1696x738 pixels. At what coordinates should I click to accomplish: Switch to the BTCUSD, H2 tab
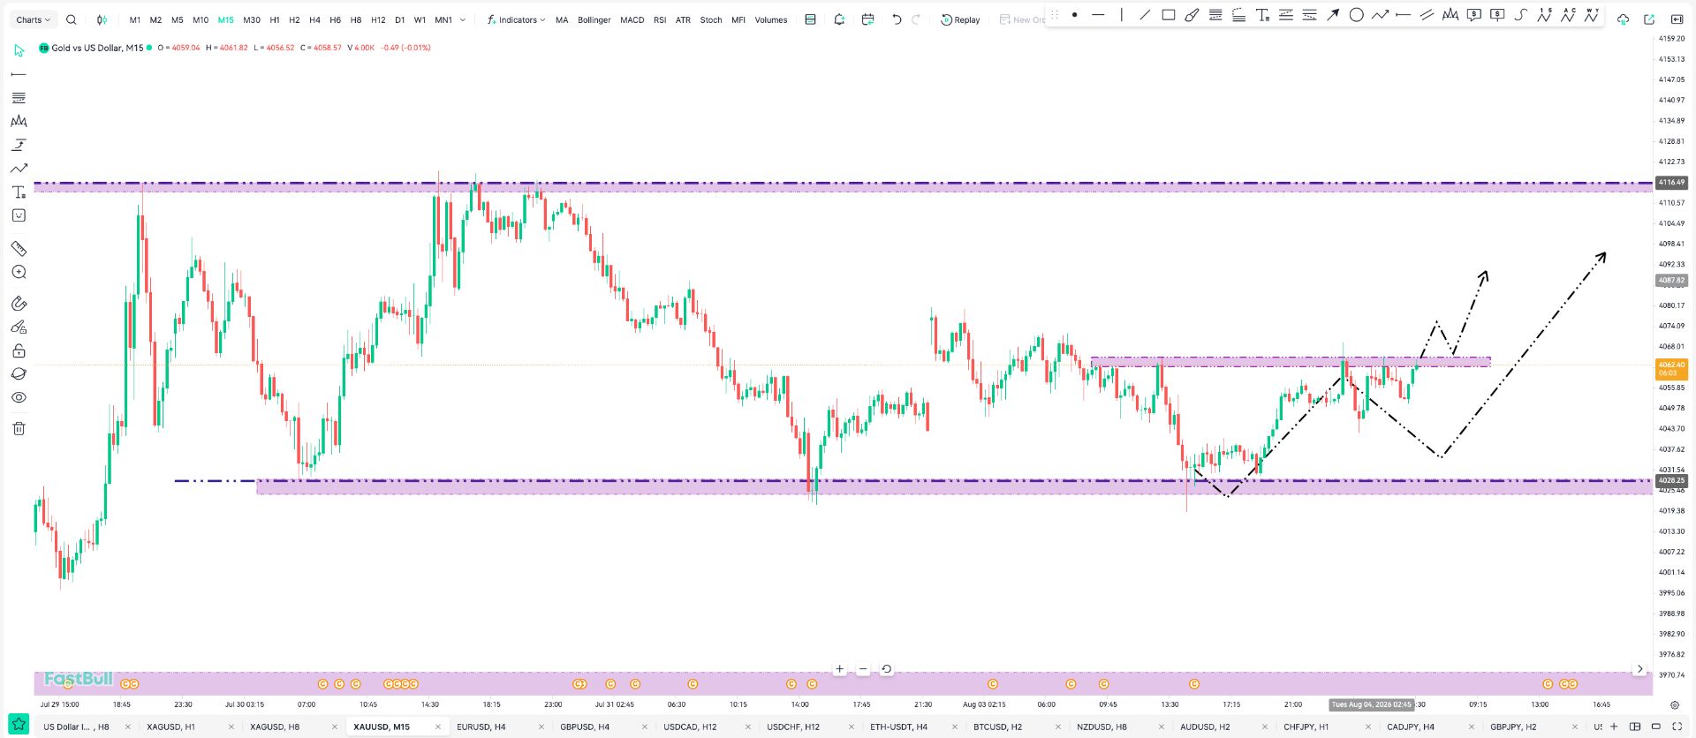coord(997,727)
